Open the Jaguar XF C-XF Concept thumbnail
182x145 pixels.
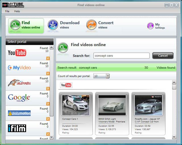click(148, 105)
